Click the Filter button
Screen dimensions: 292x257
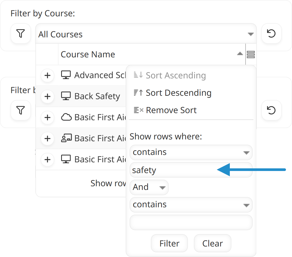coord(169,243)
